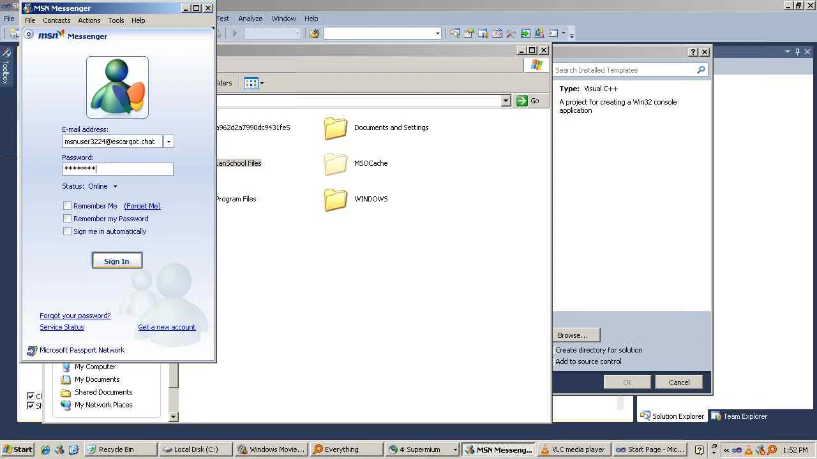Open the WINDOWS folder icon
The image size is (817, 459).
coord(336,200)
